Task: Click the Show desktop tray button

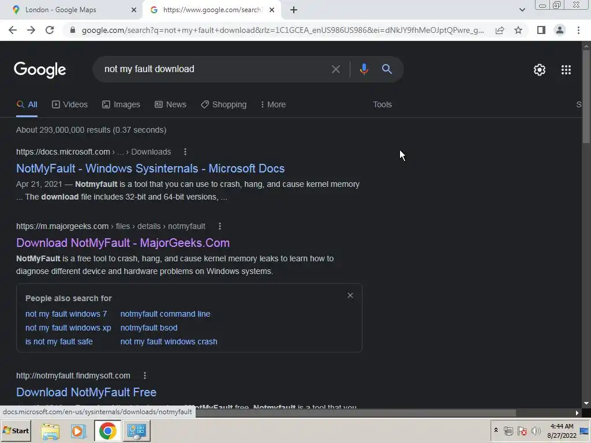Action: click(585, 431)
